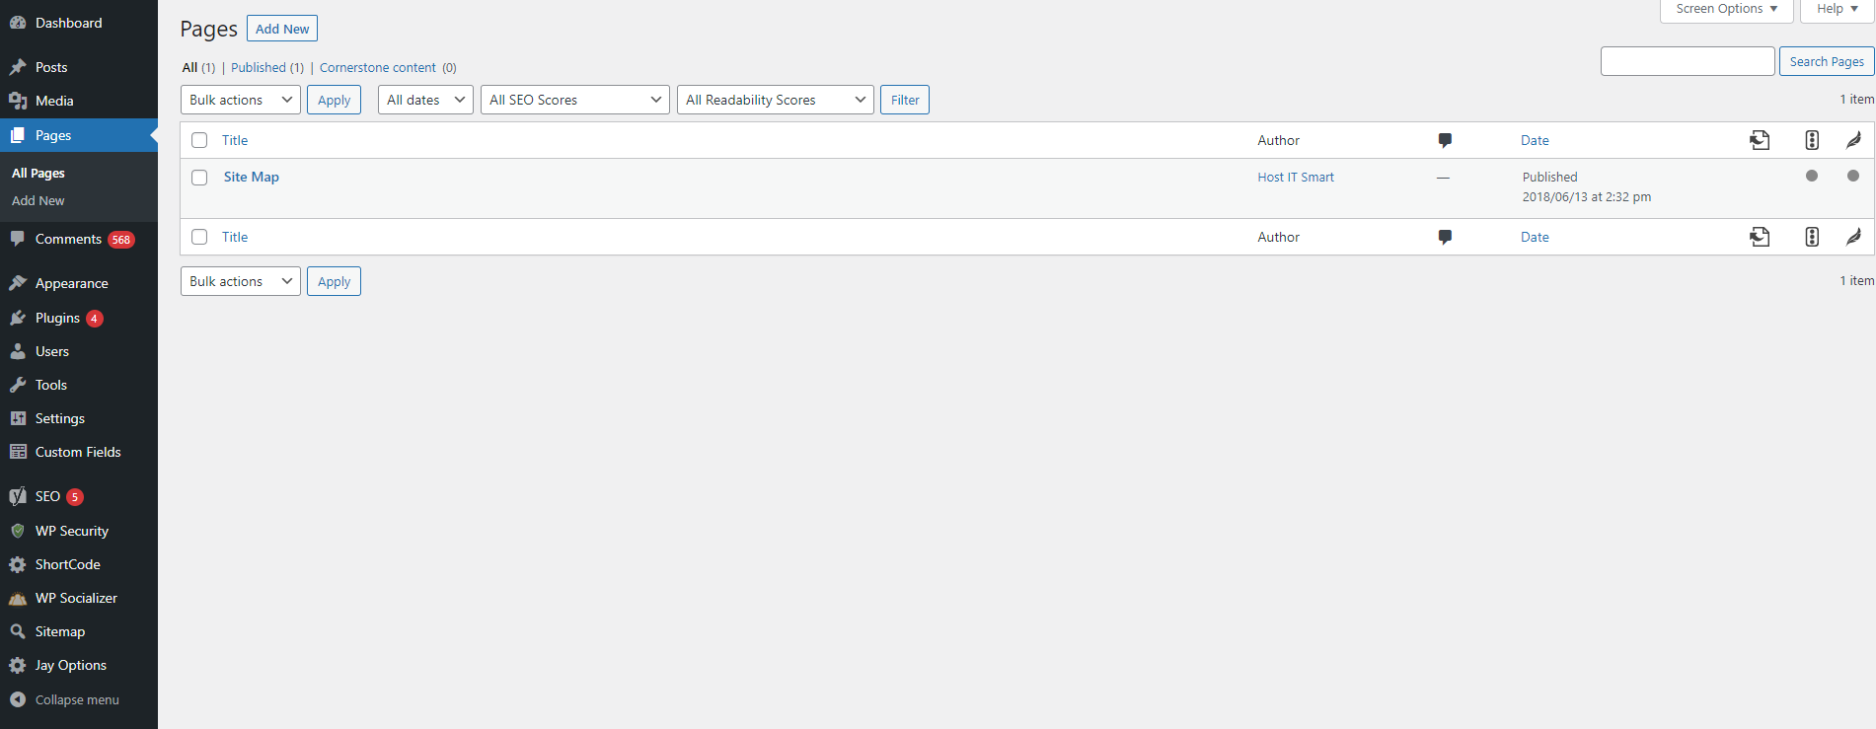The image size is (1876, 729).
Task: Click the Add New button beside Pages heading
Action: pos(282,29)
